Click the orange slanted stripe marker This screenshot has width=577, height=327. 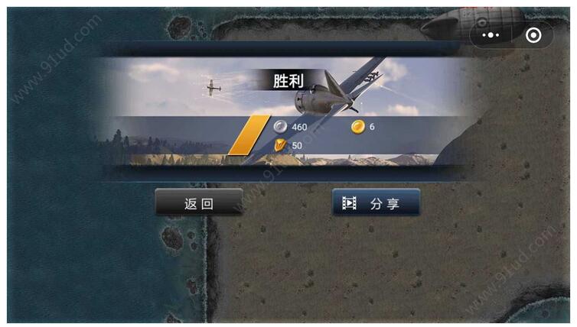(x=249, y=134)
